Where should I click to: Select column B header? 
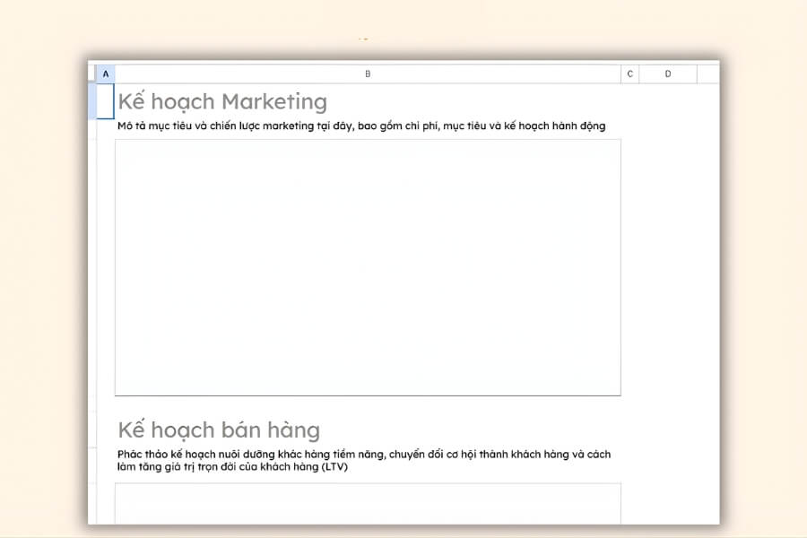pos(368,74)
